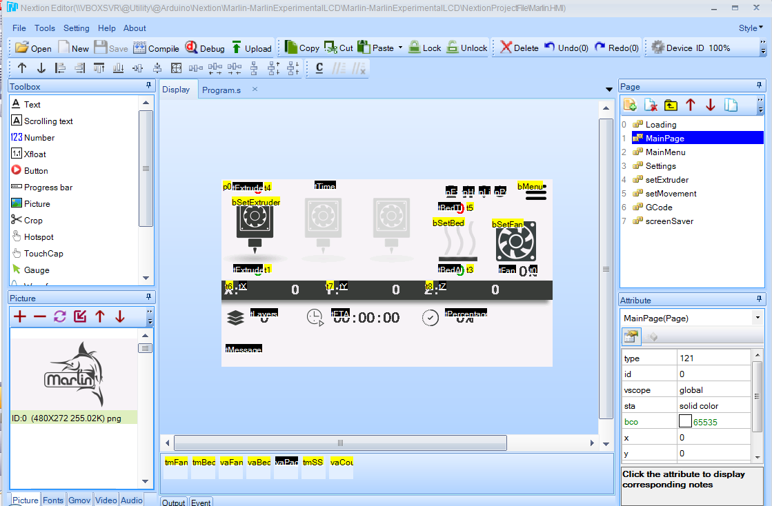
Task: Select the setExtruder page
Action: (666, 180)
